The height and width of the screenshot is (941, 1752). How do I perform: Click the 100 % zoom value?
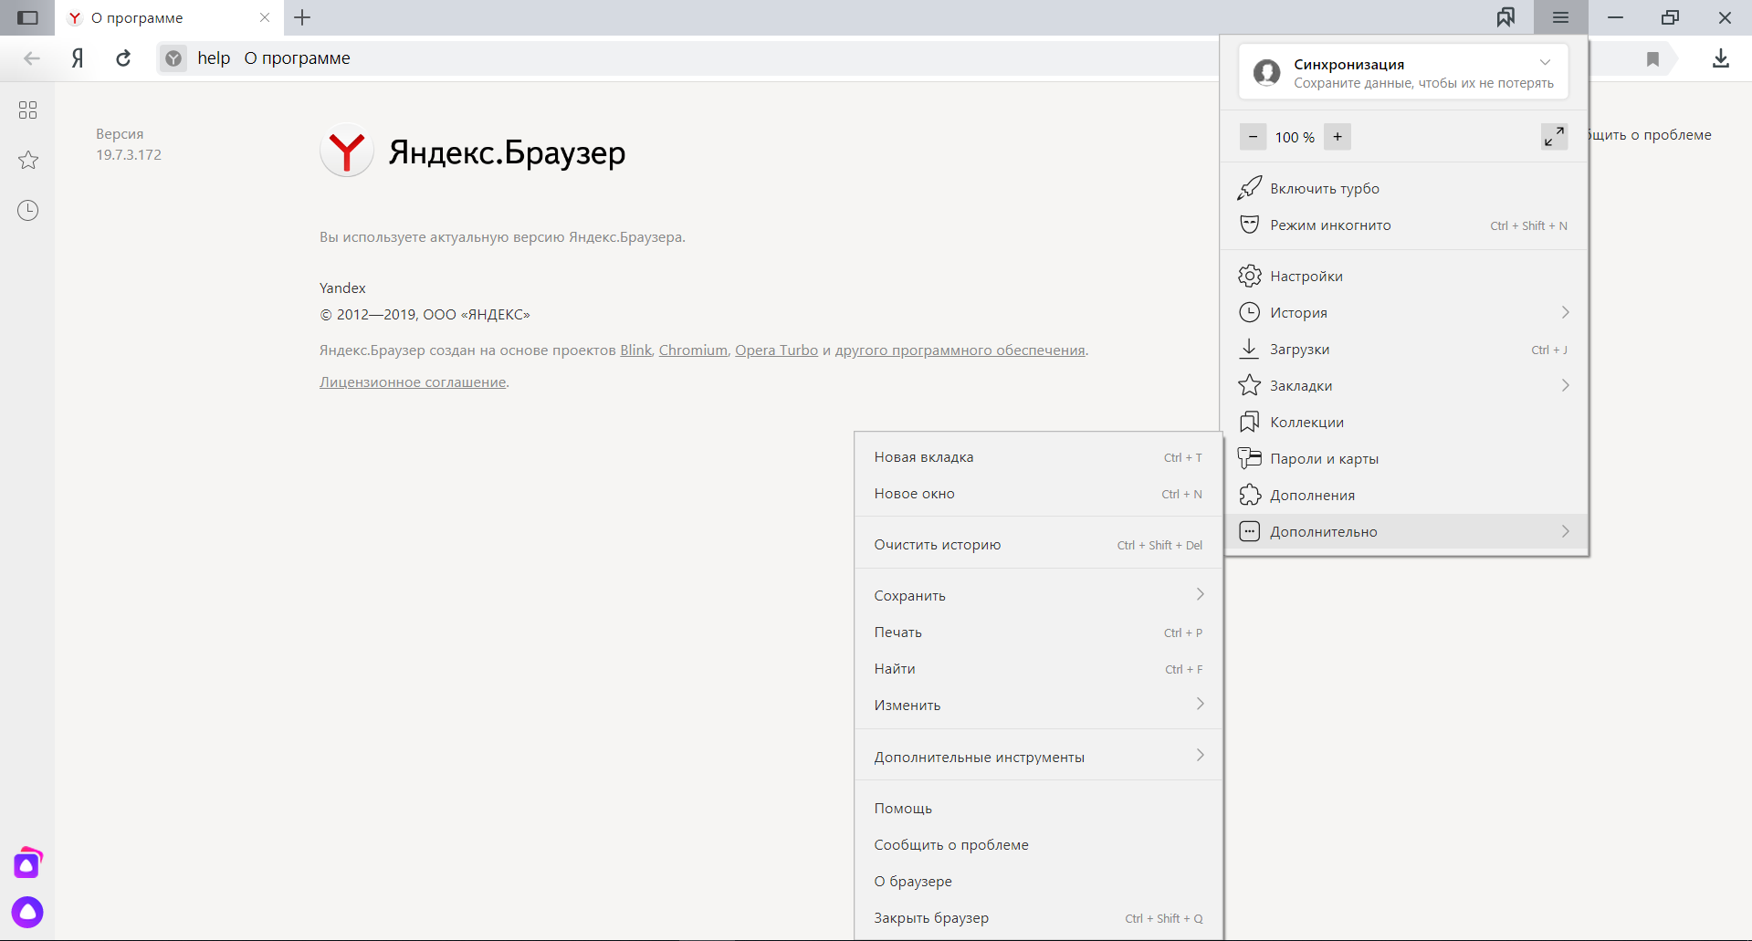pyautogui.click(x=1295, y=137)
